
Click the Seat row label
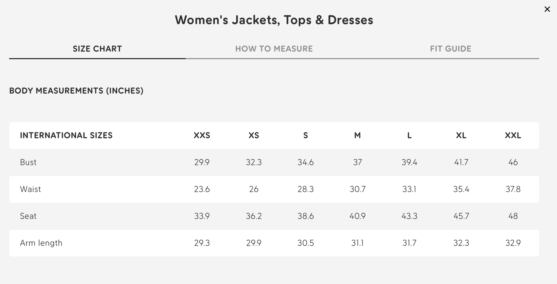28,216
